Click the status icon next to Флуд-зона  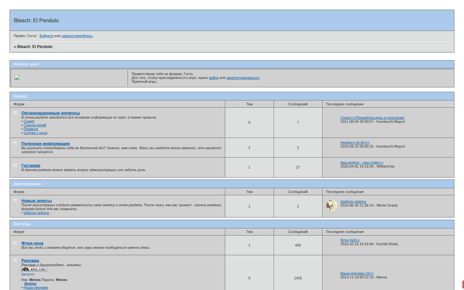point(16,243)
